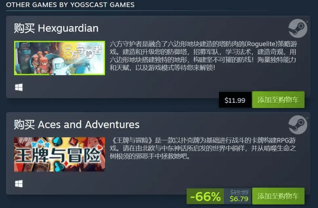Open the '购买 Hexguardian' title
The image size is (318, 208).
56,28
